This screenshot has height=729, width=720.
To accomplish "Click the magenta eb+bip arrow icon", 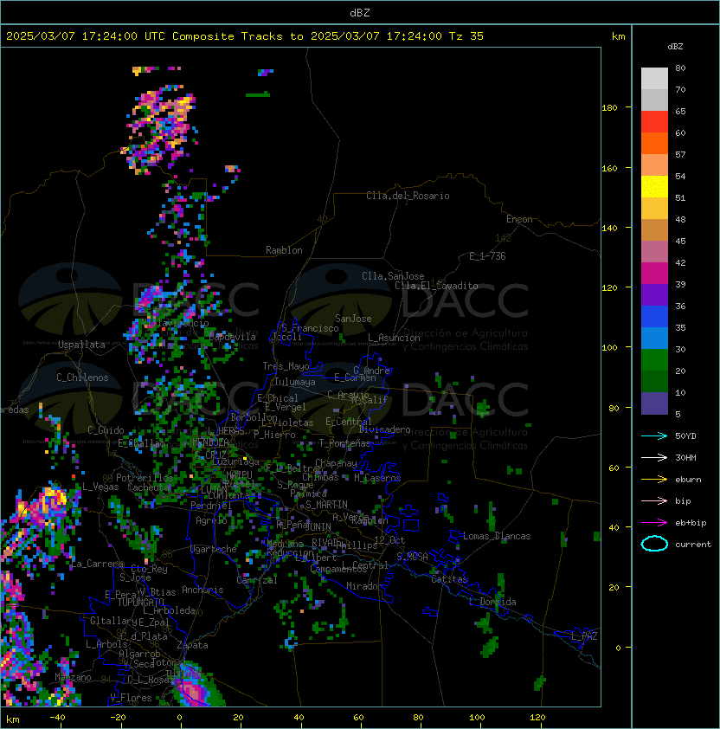I will [x=654, y=523].
